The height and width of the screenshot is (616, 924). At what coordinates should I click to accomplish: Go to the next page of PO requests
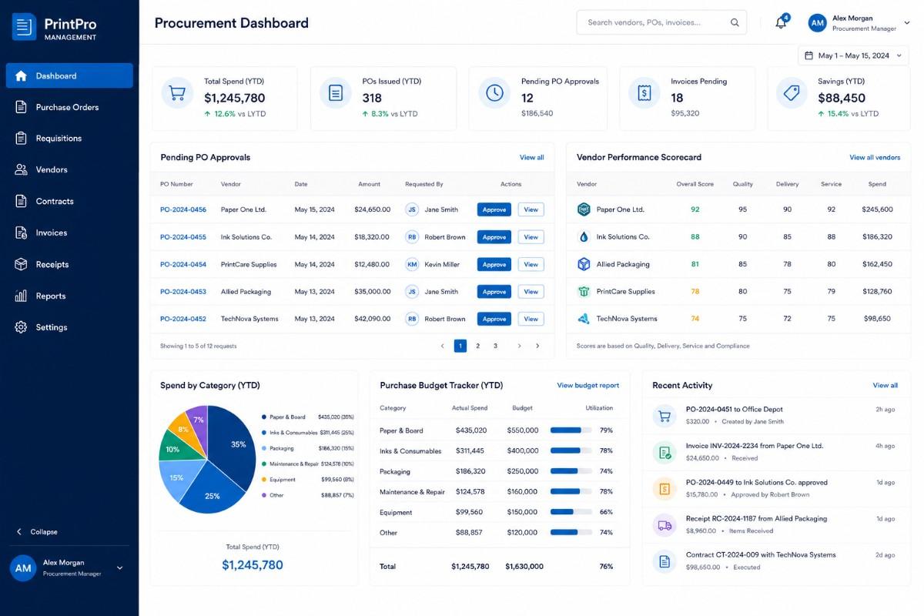click(520, 346)
